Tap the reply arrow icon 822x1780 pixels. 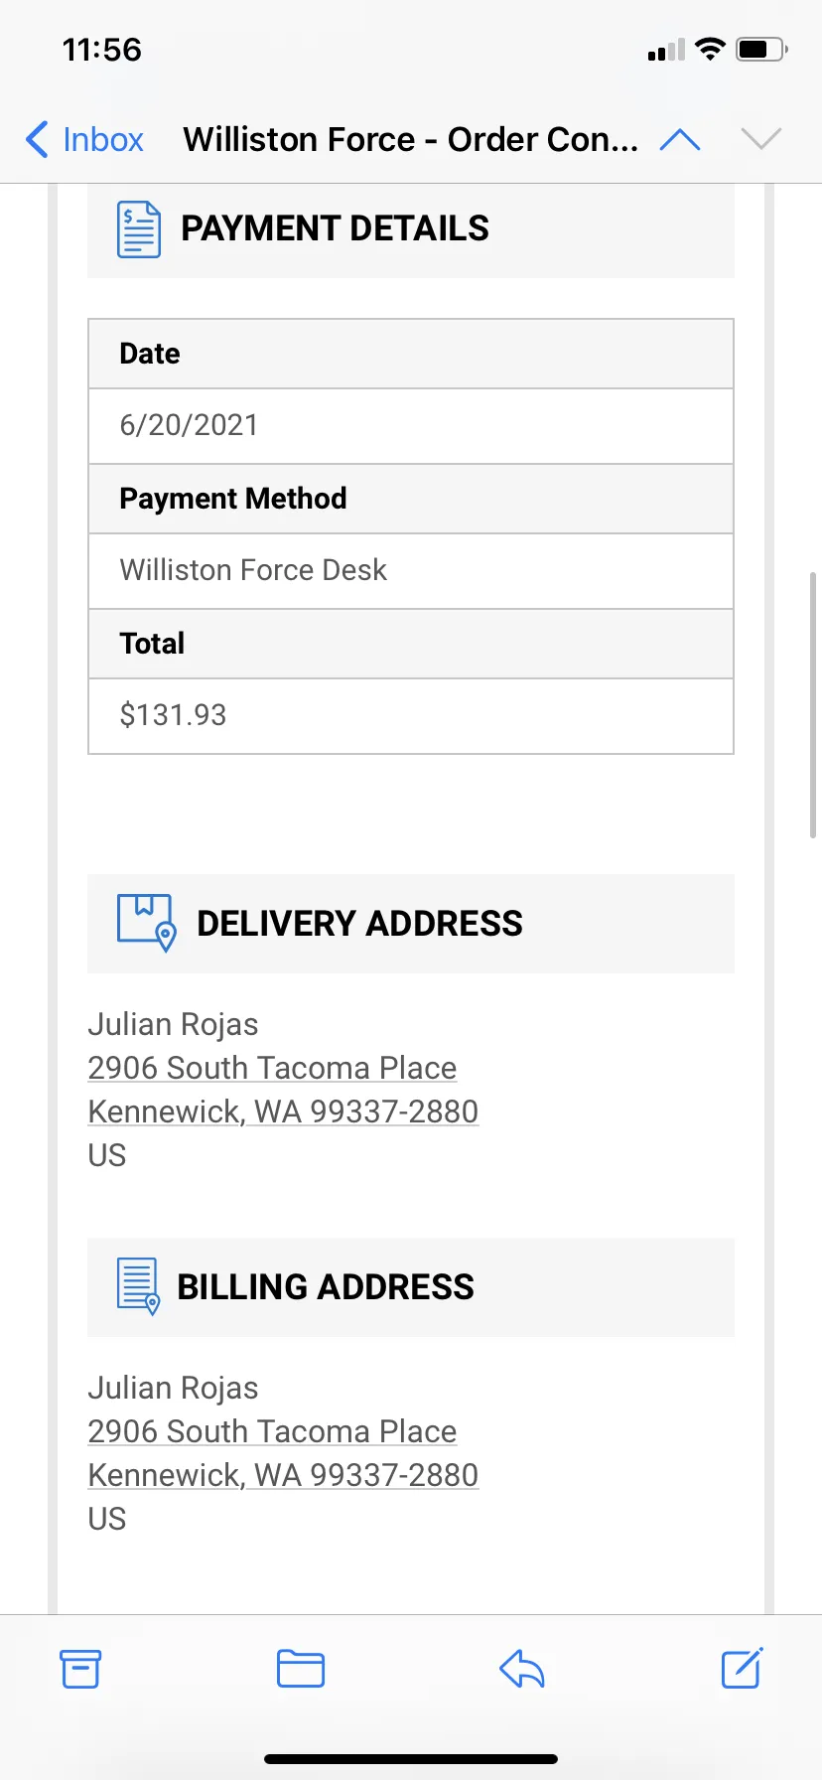tap(522, 1668)
